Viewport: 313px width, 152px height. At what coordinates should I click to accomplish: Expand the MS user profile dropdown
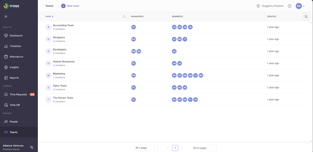(x=300, y=6)
